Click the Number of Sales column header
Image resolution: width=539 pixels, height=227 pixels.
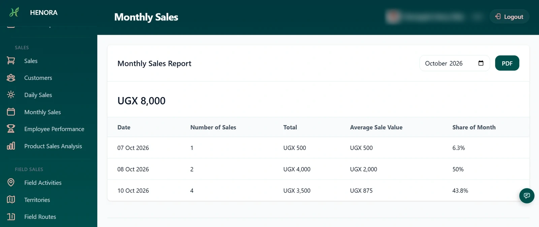[213, 127]
